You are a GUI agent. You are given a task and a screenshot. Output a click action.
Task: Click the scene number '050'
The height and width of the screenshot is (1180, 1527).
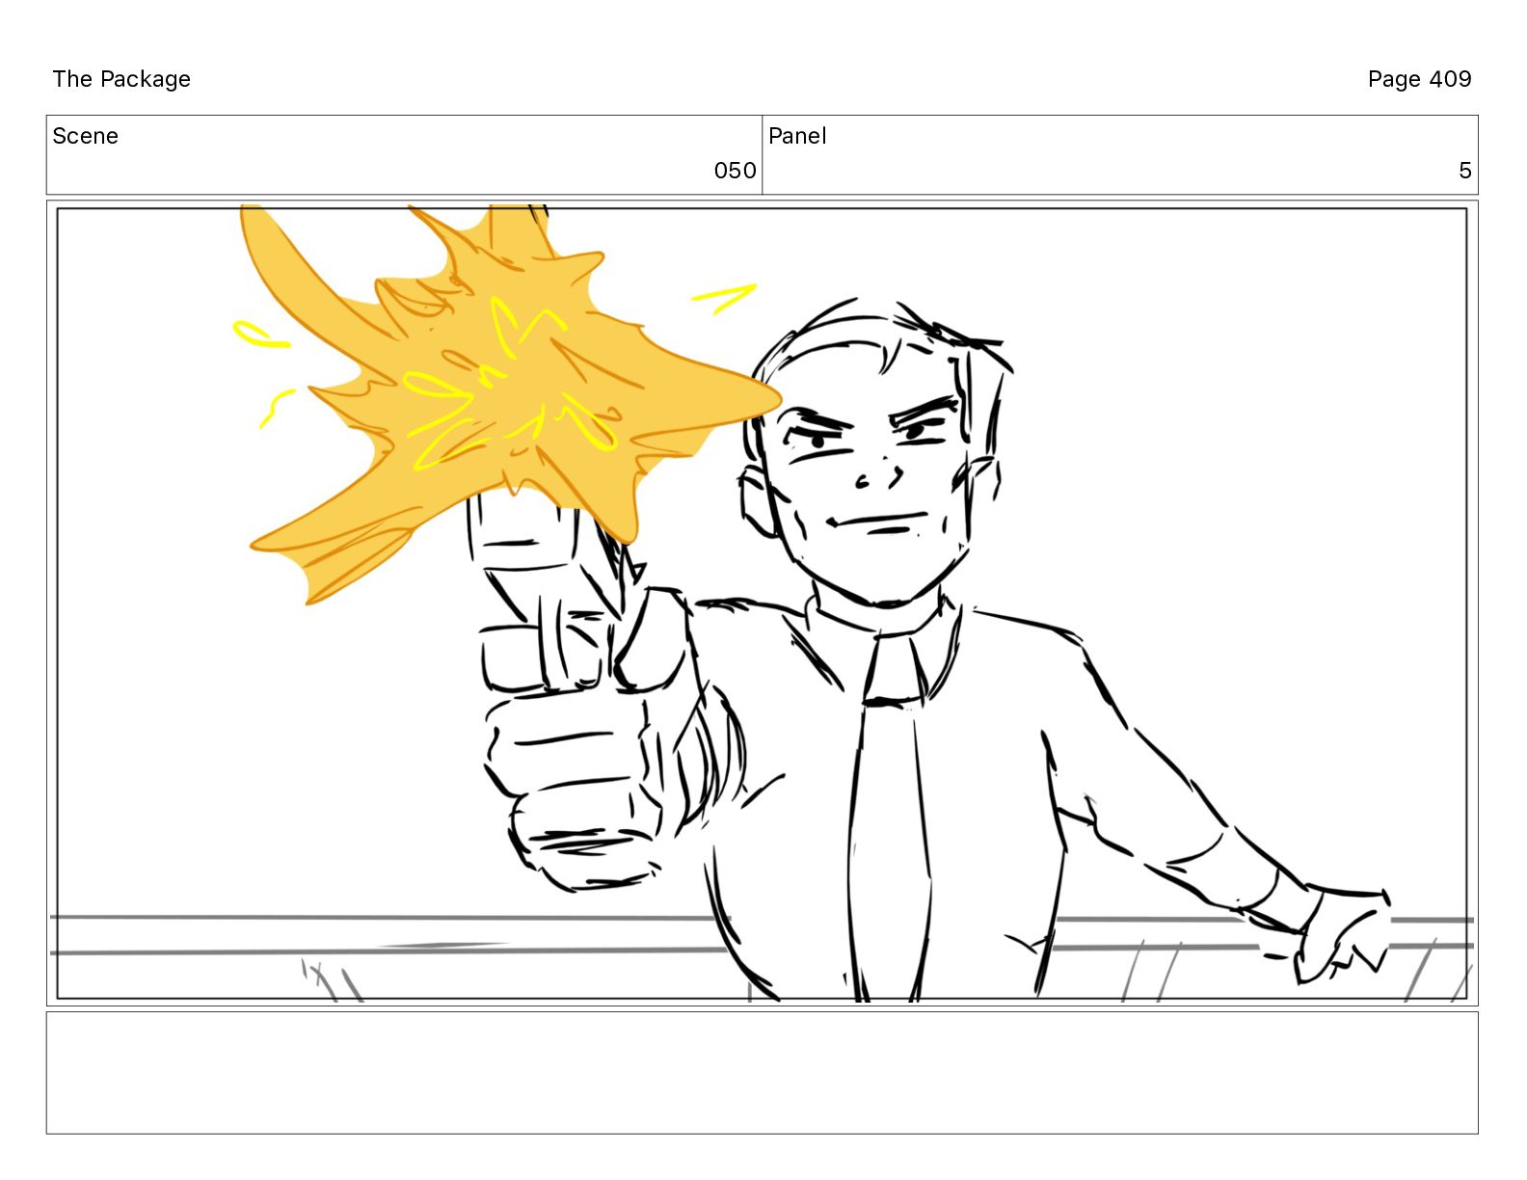pos(735,171)
